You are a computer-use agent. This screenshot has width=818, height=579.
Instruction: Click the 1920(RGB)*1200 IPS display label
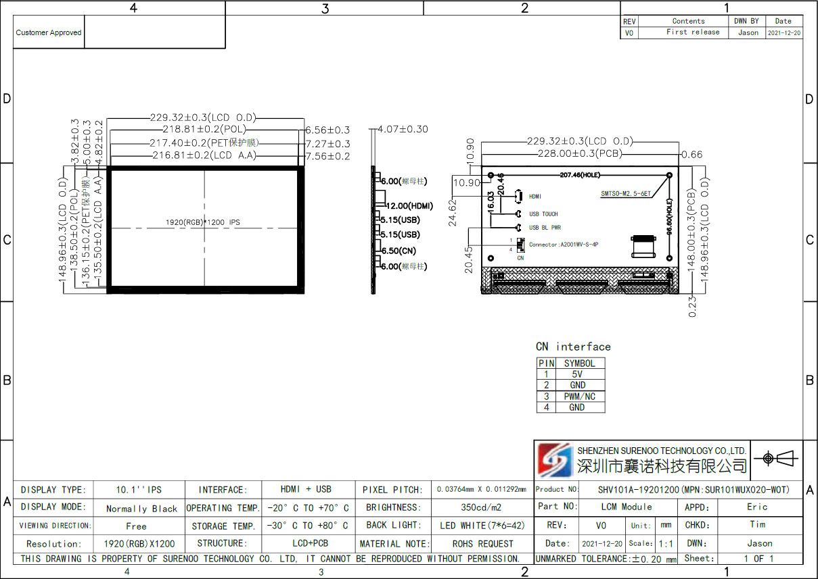pos(203,222)
